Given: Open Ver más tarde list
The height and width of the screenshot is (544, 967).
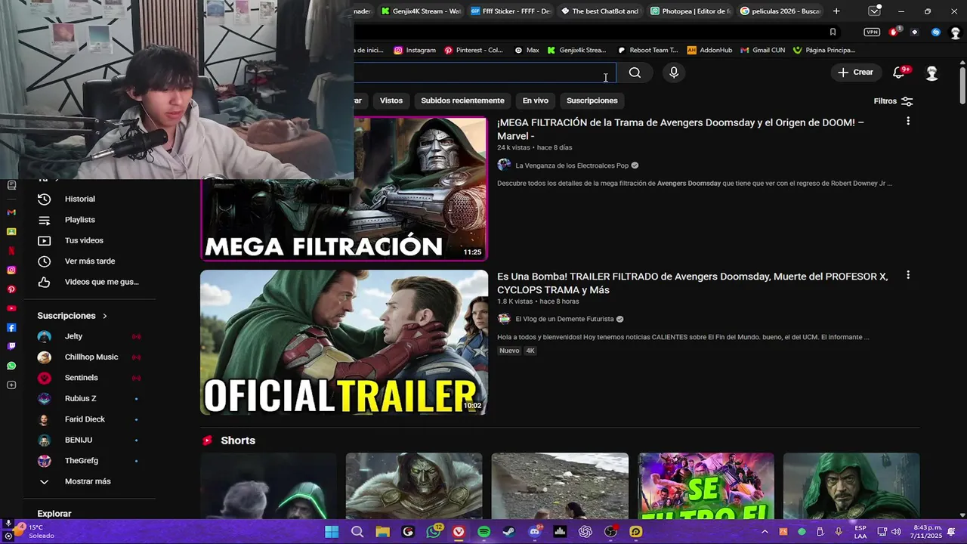Looking at the screenshot, I should point(89,261).
